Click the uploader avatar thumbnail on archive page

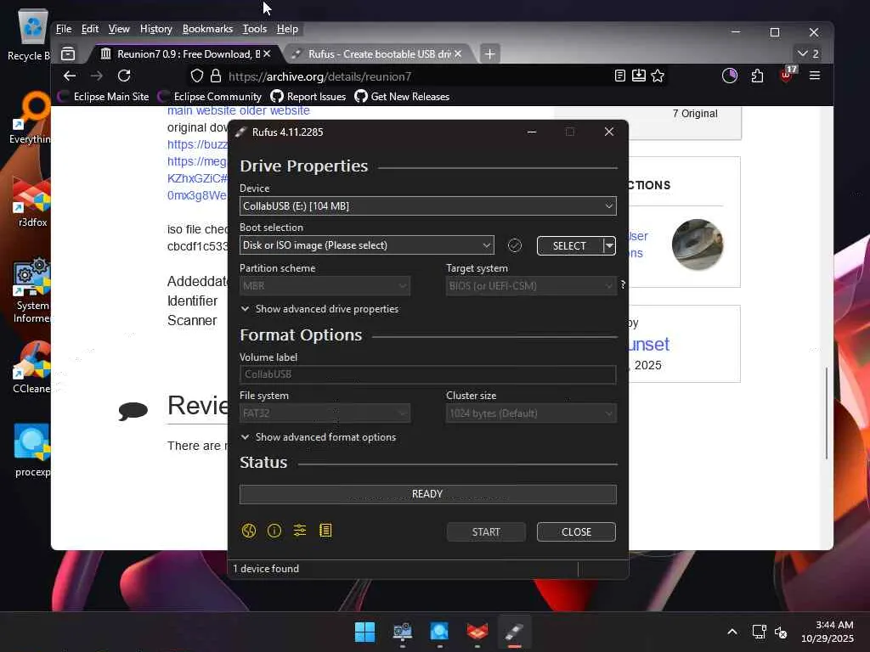698,244
